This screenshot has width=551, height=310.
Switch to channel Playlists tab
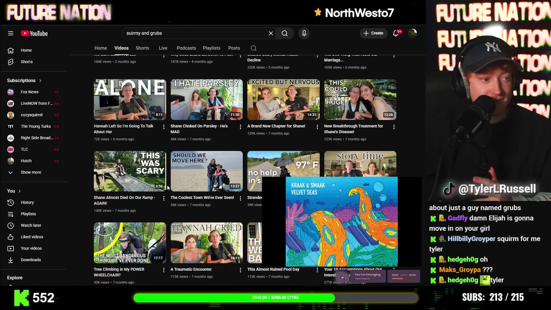[211, 48]
